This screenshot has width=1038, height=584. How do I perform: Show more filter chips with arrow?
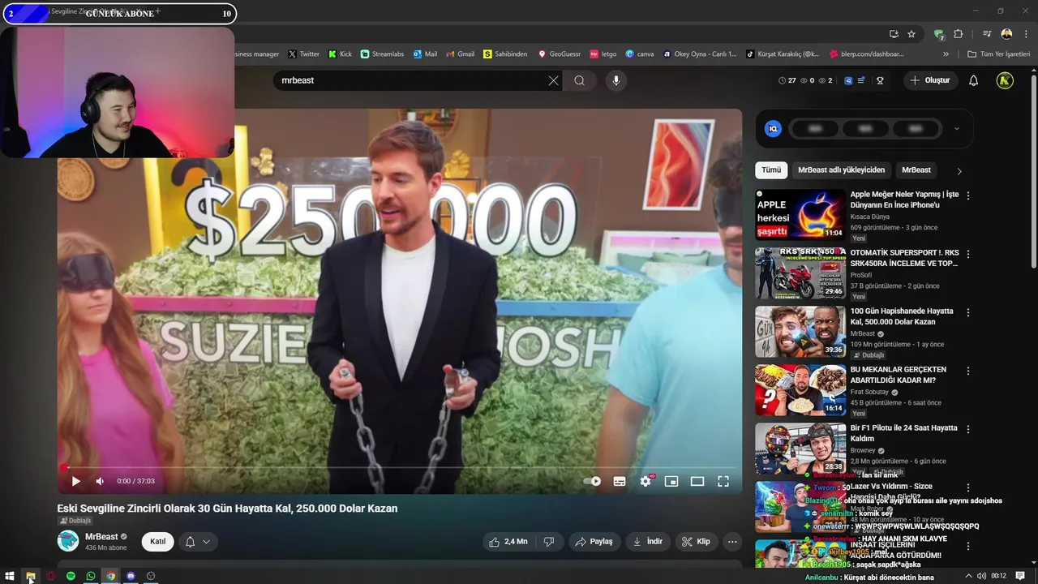click(959, 171)
